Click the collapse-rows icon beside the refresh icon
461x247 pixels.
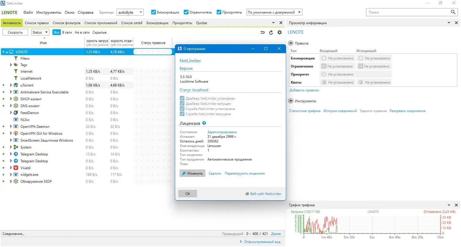tap(262, 32)
